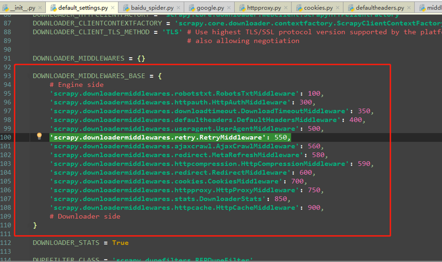442x262 pixels.
Task: Click the Python file icon on httpproxy.py tab
Action: point(242,8)
